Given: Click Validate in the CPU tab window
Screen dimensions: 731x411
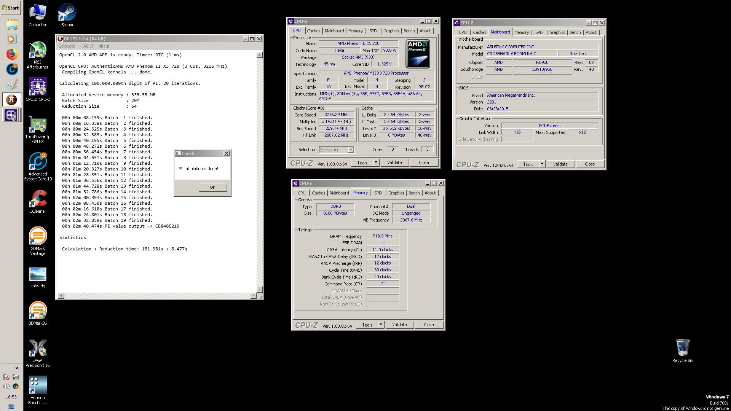Looking at the screenshot, I should coord(394,162).
